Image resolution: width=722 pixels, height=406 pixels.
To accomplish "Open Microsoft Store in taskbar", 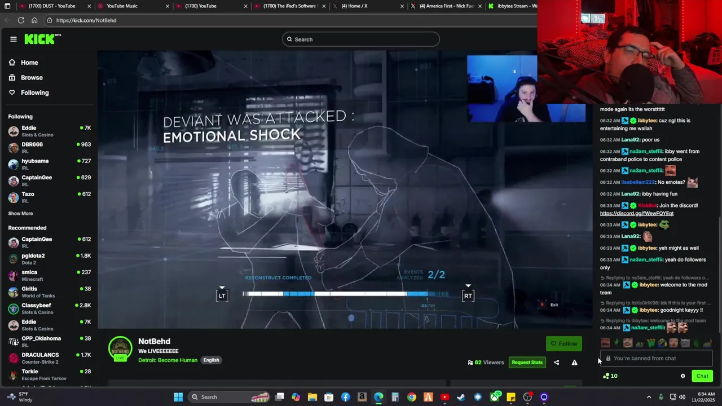I will pos(329,397).
